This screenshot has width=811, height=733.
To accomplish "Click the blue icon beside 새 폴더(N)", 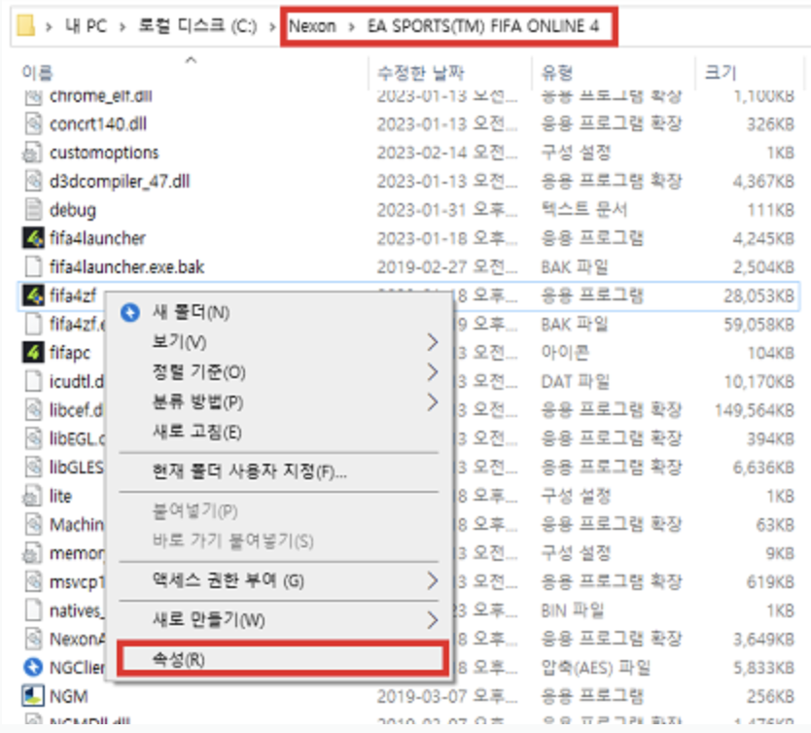I will coord(130,312).
